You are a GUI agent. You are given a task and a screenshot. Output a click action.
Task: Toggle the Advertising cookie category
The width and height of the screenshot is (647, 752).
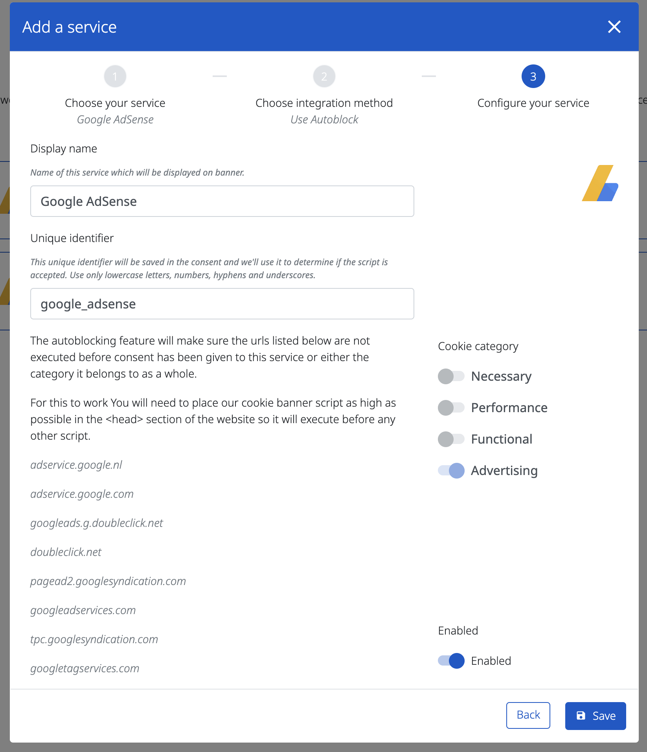coord(451,471)
